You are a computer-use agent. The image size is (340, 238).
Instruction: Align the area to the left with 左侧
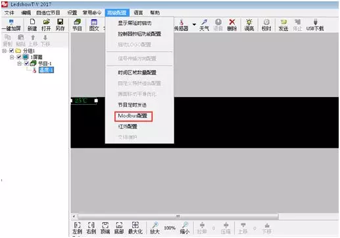coord(77,228)
